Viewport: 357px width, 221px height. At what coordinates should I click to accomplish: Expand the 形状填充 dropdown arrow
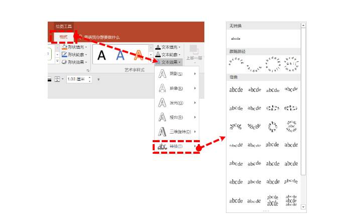(86, 47)
